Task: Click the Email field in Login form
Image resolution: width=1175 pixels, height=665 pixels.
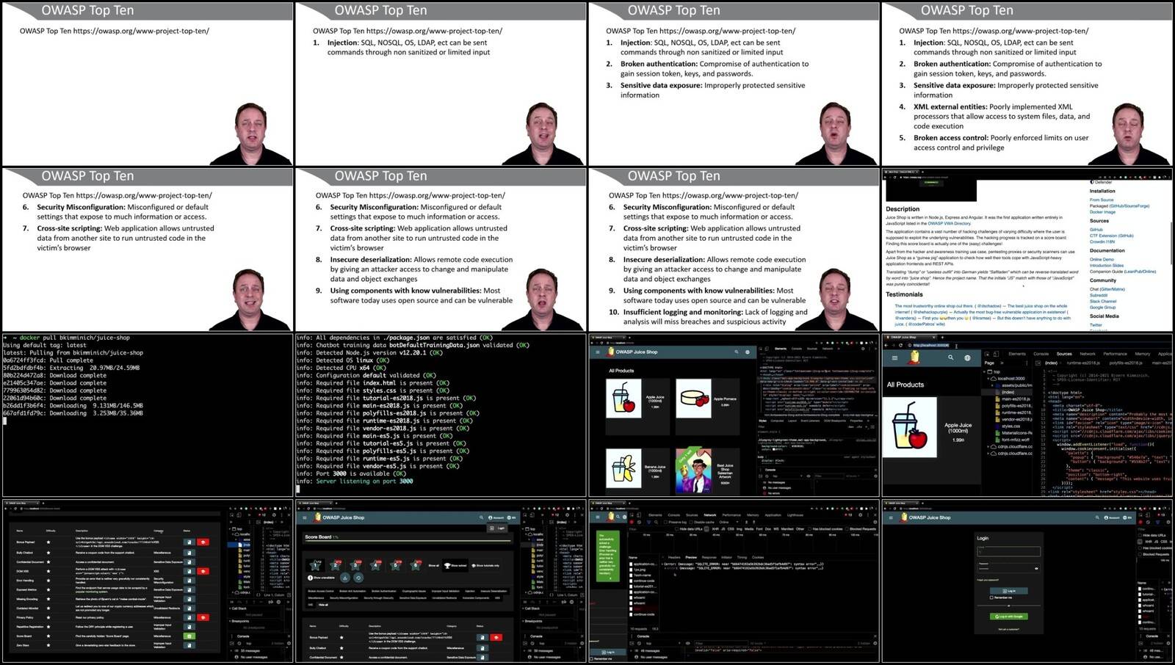Action: 1009,551
